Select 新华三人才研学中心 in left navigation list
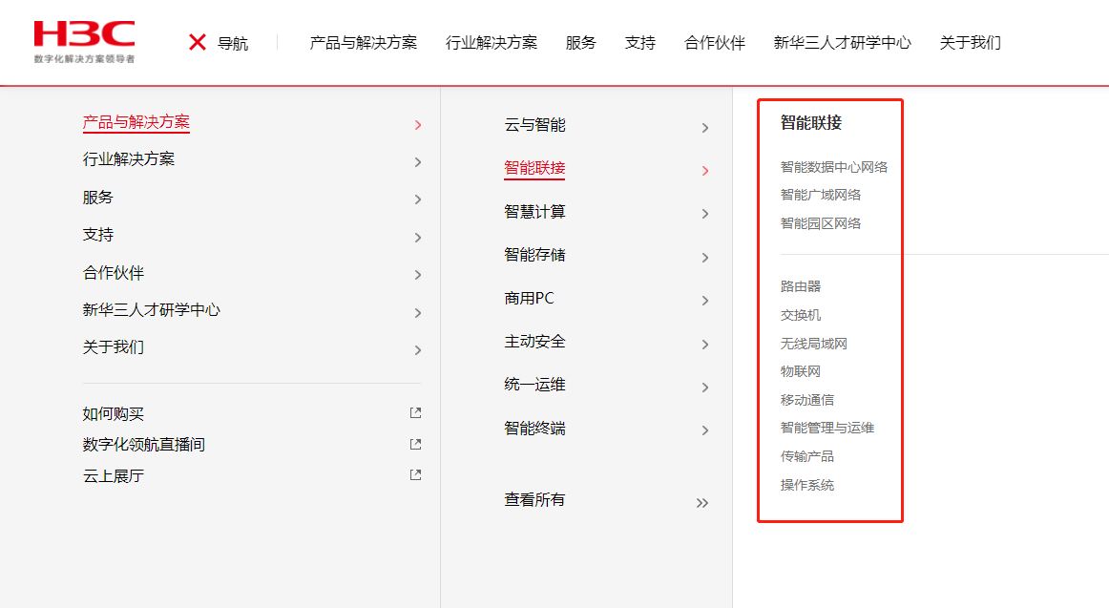 point(152,309)
